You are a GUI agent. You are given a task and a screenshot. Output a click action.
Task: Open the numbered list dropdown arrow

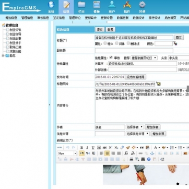[x=175, y=148]
